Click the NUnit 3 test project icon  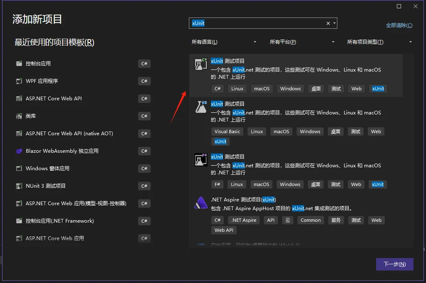click(x=19, y=186)
